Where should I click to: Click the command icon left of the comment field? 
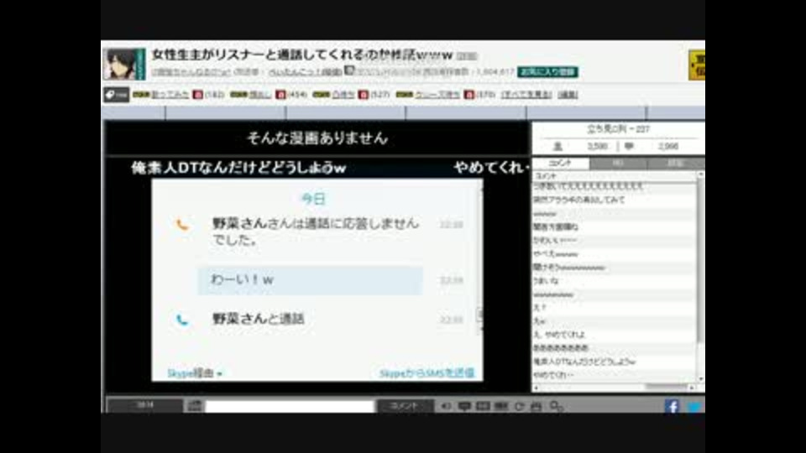[x=194, y=406]
